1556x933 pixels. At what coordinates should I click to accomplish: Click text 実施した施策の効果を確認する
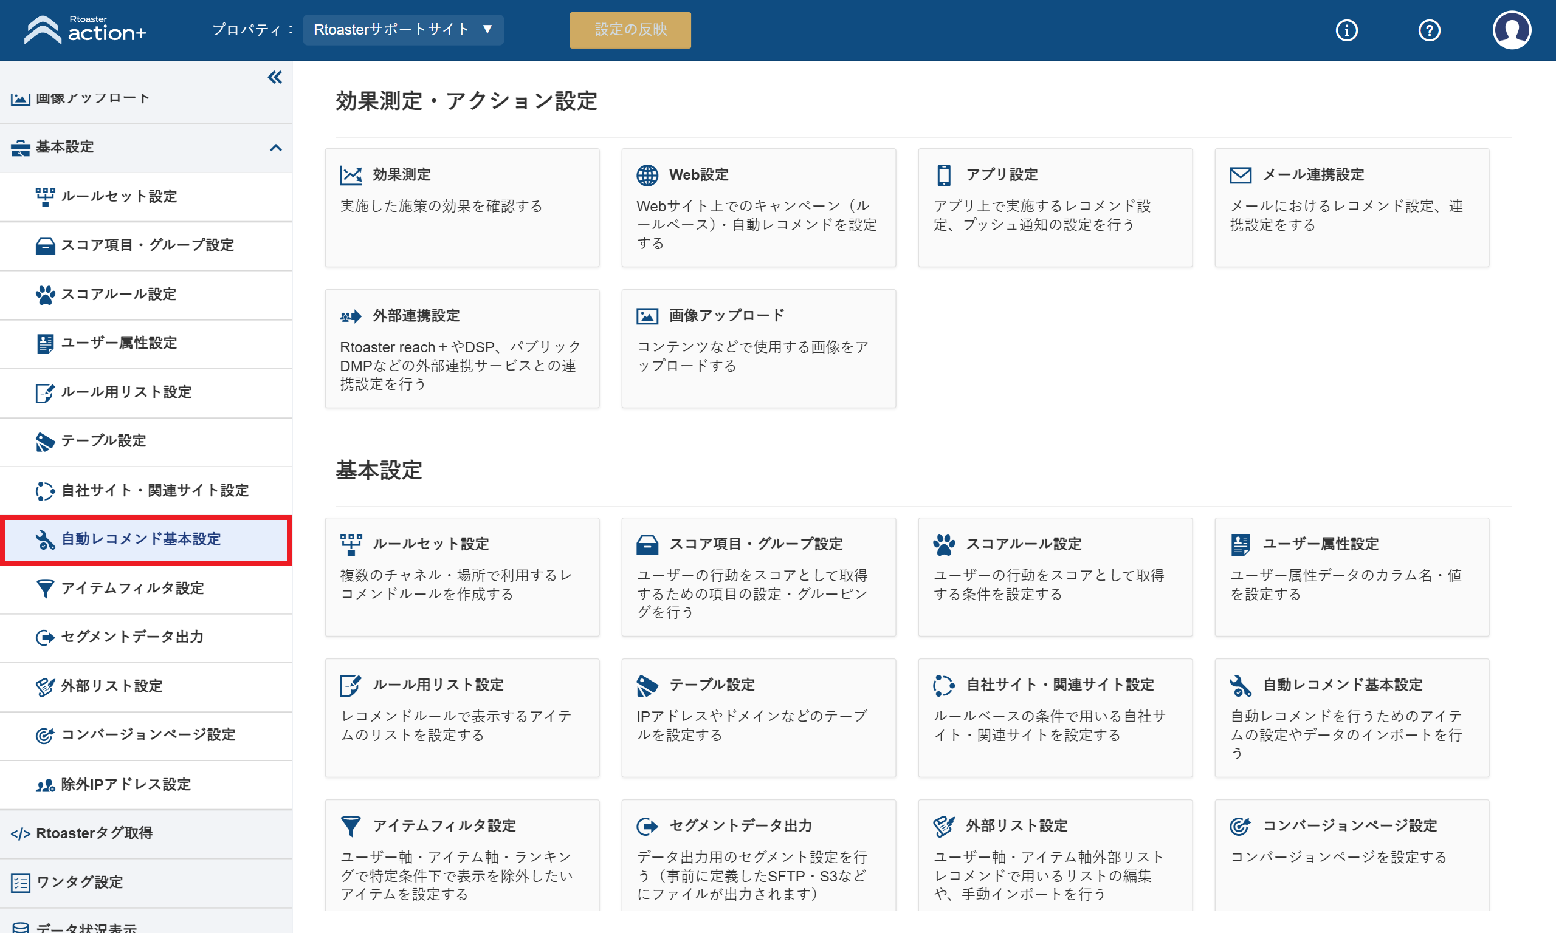point(441,206)
